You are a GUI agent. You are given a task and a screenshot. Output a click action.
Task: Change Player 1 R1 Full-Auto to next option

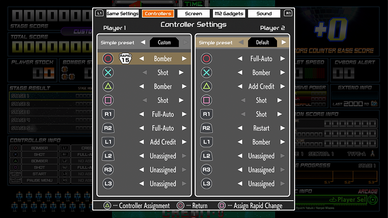(184, 114)
